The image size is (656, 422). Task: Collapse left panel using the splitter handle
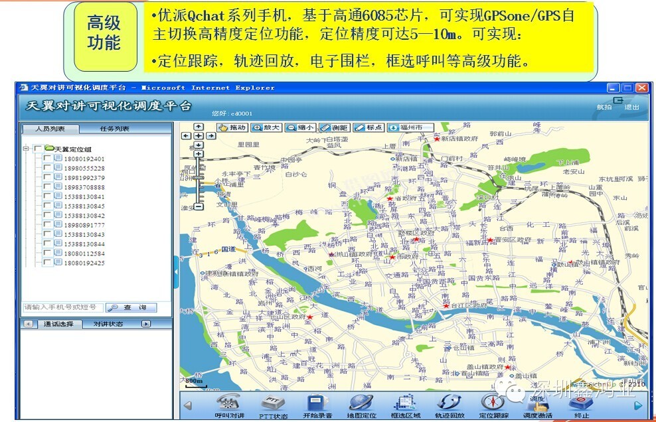(x=176, y=272)
